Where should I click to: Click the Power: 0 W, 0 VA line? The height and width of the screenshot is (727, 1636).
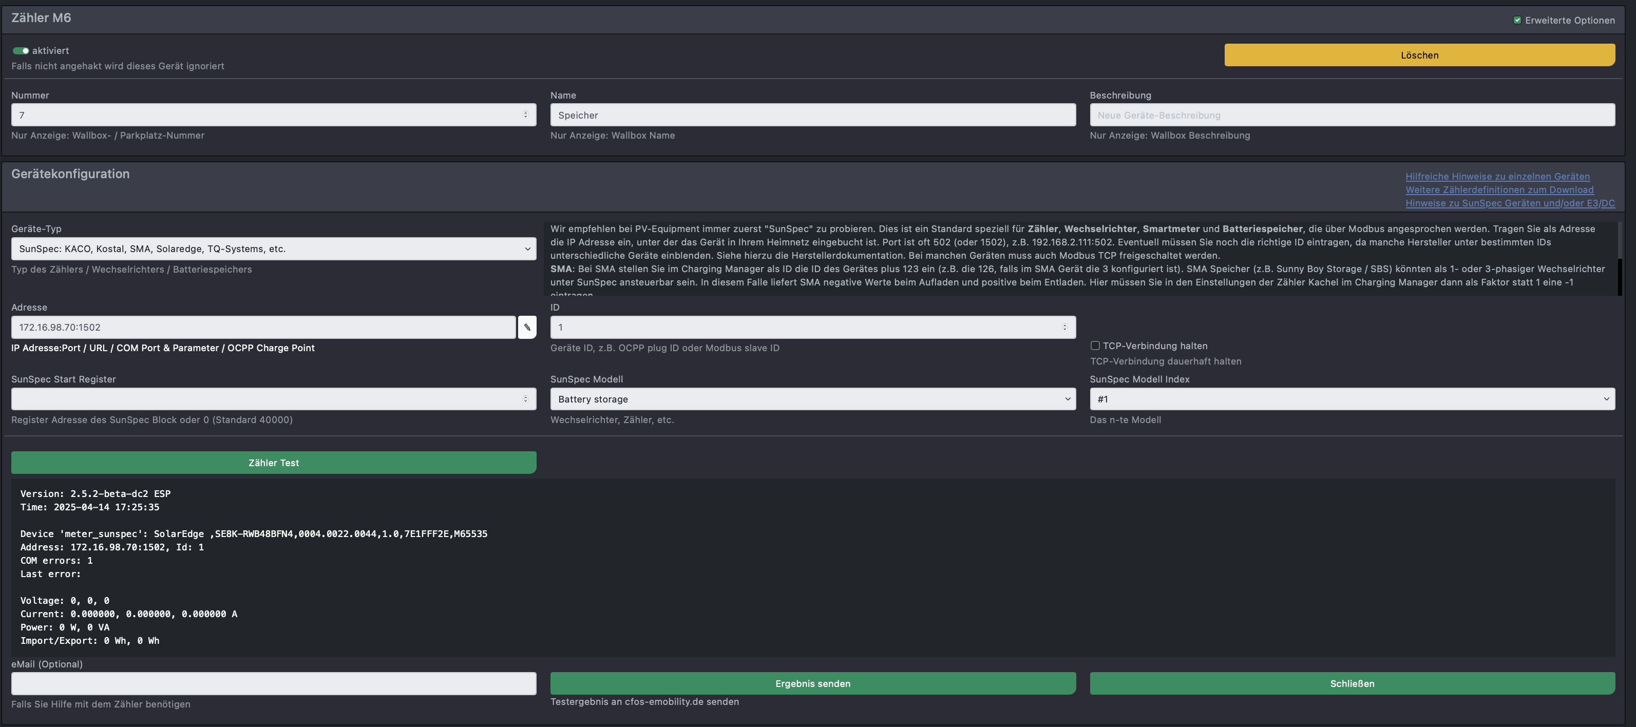[x=65, y=627]
